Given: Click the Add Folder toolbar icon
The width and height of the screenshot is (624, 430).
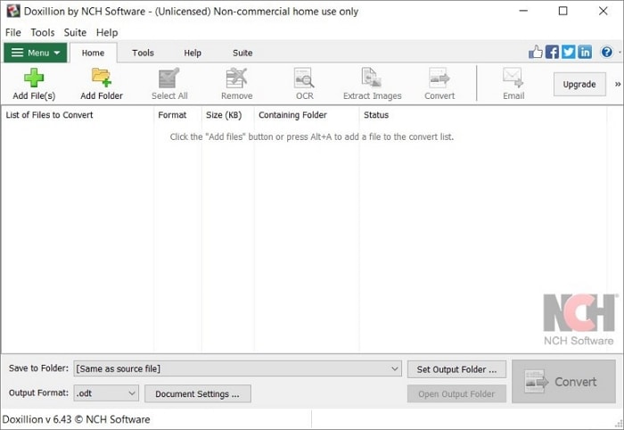Looking at the screenshot, I should (x=102, y=84).
